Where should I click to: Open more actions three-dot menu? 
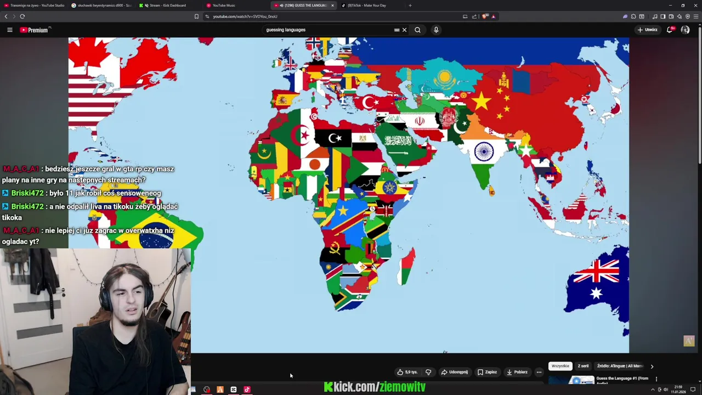[x=539, y=372]
